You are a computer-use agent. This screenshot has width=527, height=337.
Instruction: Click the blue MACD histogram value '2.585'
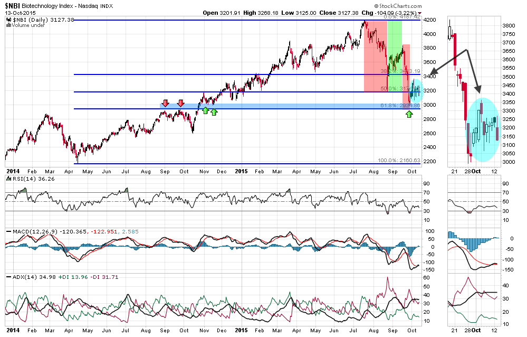click(x=130, y=232)
